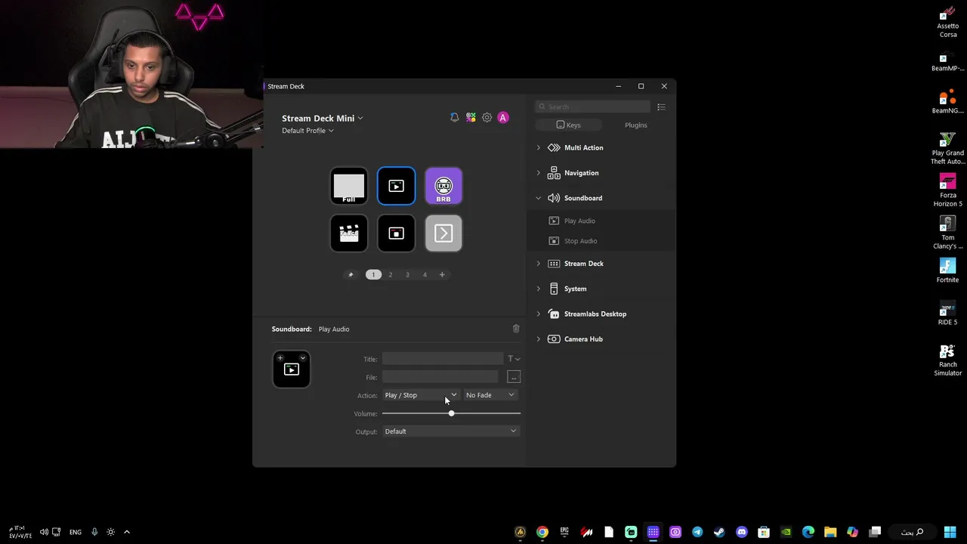Click the key icon preview in Soundboard settings
Image resolution: width=967 pixels, height=544 pixels.
(292, 369)
